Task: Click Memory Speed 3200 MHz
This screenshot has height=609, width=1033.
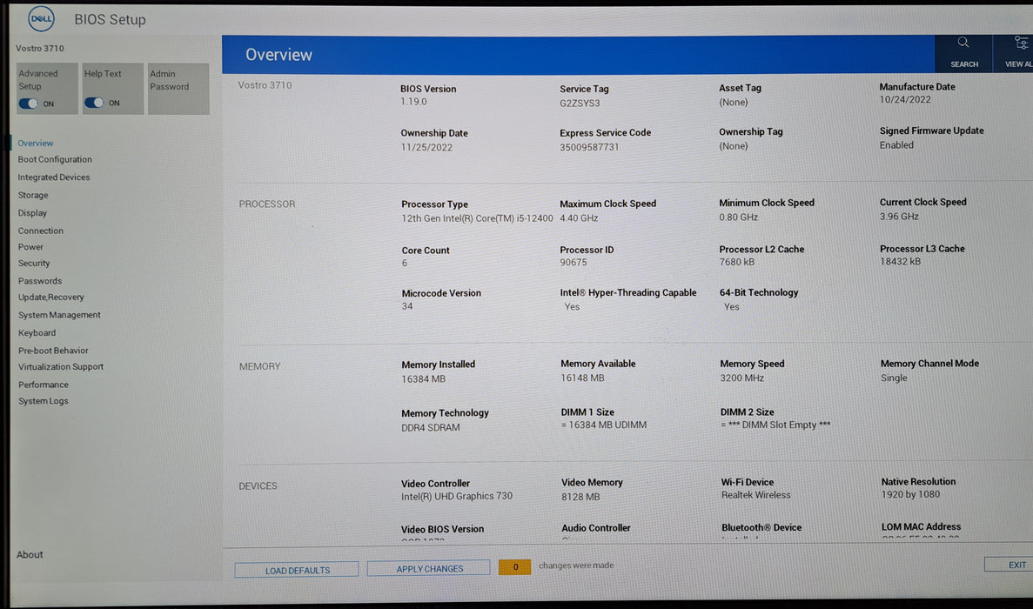Action: tap(742, 378)
